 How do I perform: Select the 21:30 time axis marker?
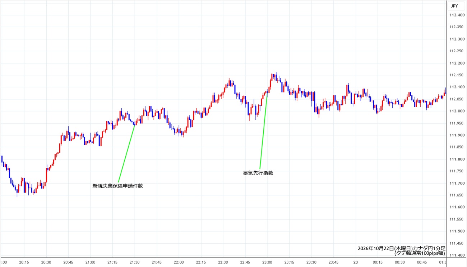click(134, 262)
